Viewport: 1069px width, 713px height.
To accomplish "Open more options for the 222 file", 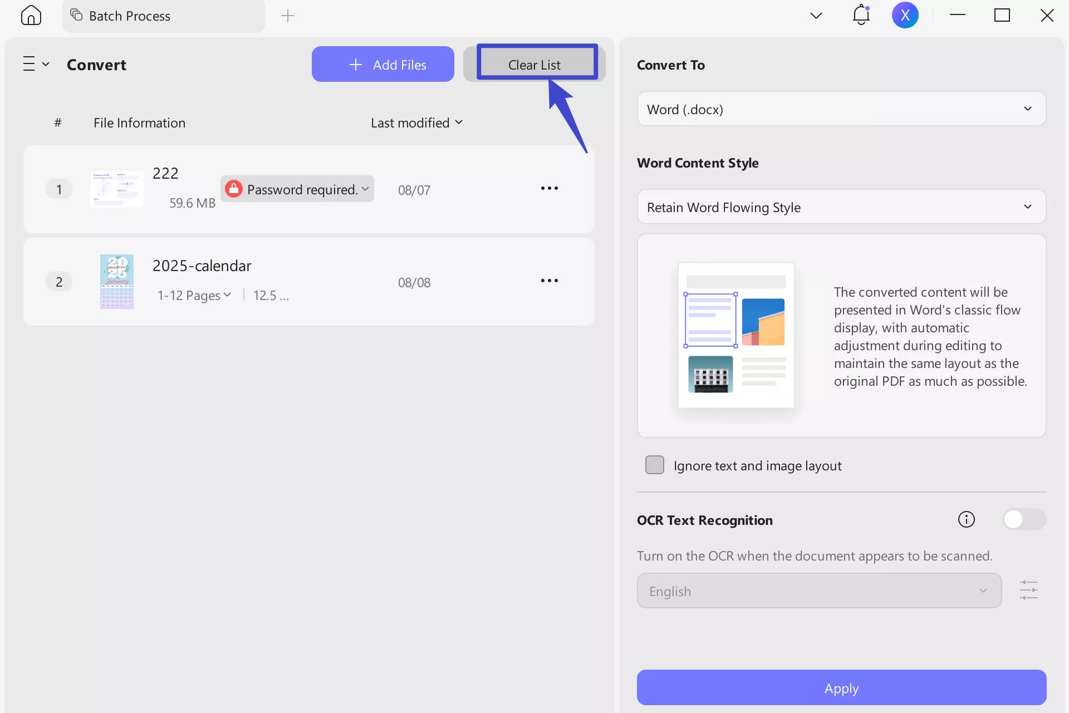I will coord(549,188).
